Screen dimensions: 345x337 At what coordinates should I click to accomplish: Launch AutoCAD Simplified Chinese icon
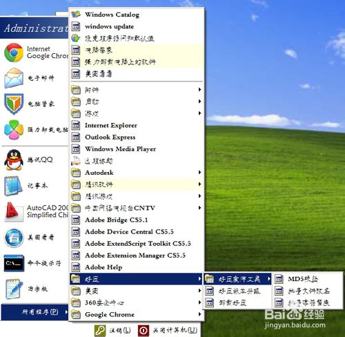point(14,211)
